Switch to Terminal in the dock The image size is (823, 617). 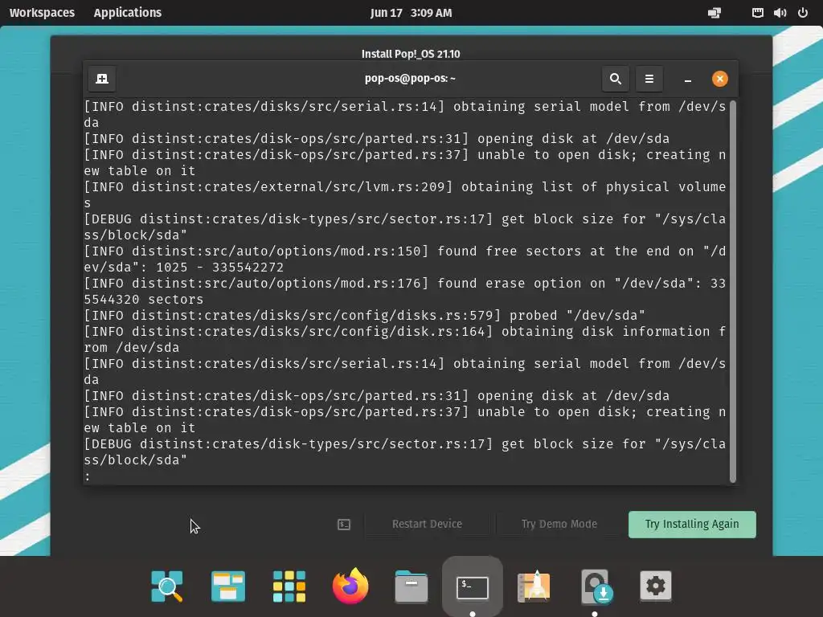[x=473, y=587]
